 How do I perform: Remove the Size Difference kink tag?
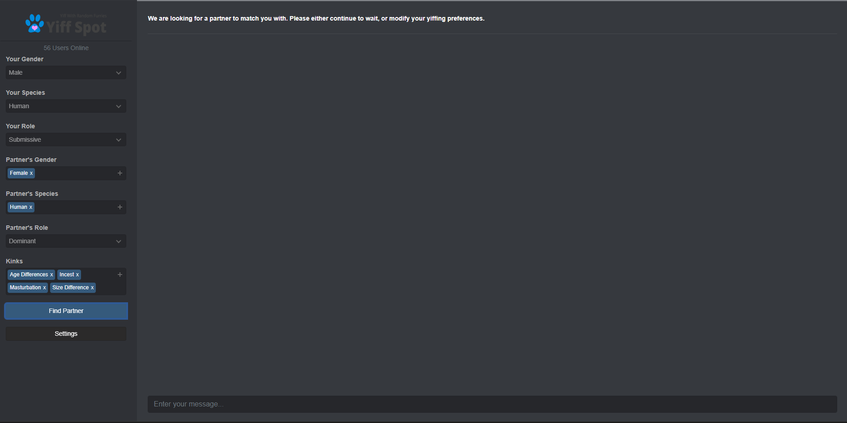click(92, 288)
